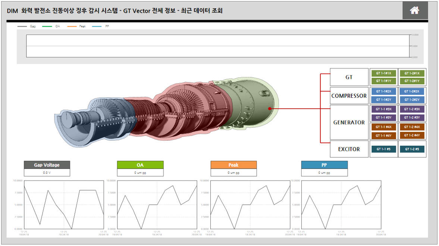The width and height of the screenshot is (439, 246).
Task: Click the OA trend chart
Action: 157,205
